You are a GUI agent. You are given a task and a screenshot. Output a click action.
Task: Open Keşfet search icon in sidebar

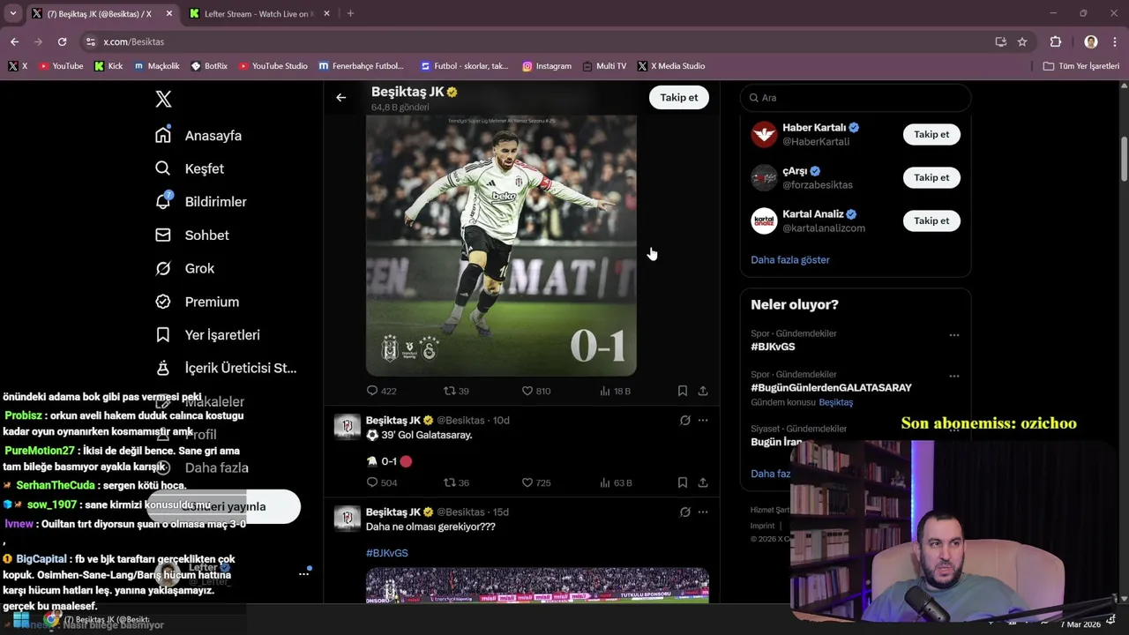pyautogui.click(x=163, y=168)
